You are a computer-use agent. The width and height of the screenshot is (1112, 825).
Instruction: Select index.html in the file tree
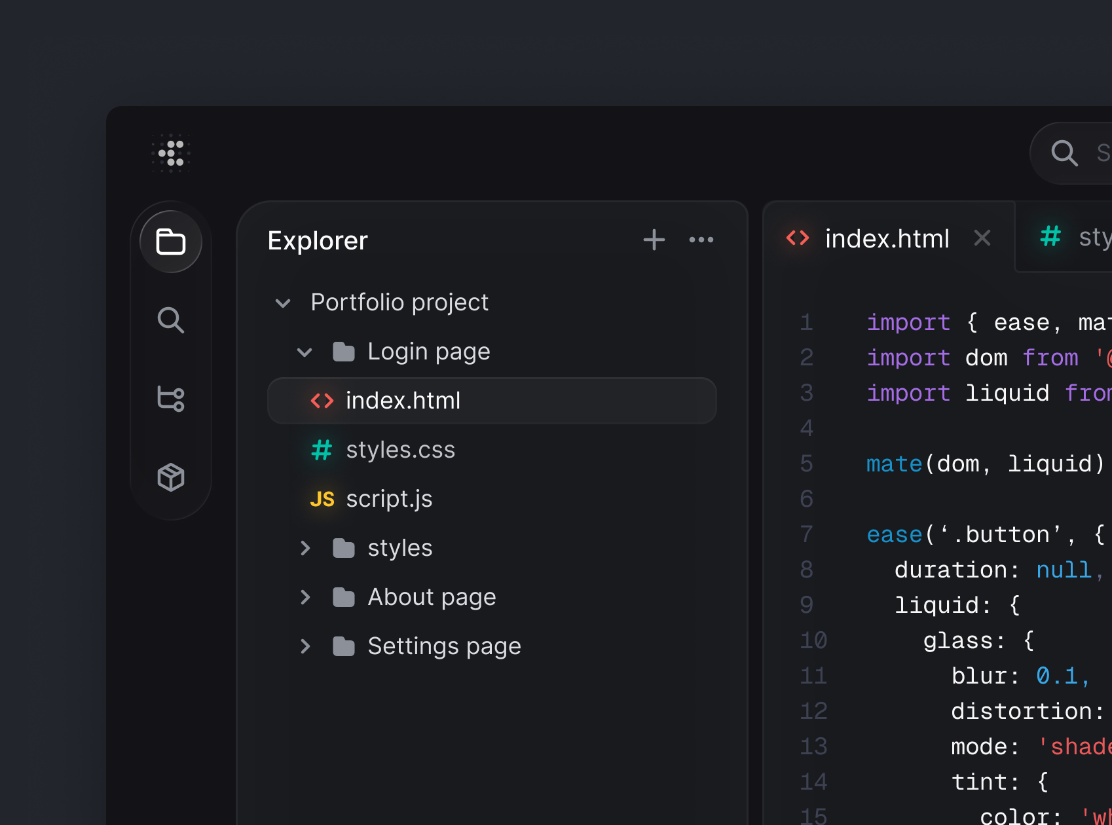(x=403, y=401)
